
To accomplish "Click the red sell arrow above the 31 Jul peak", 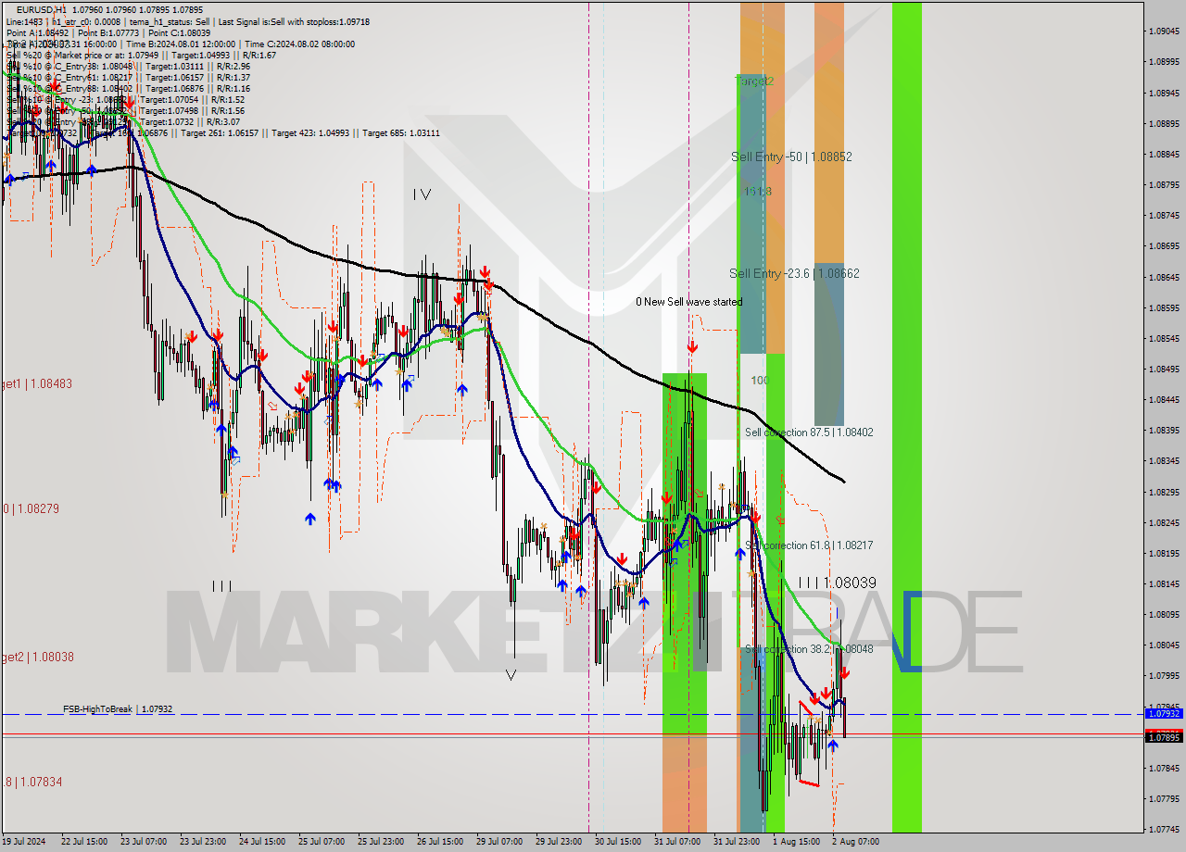I will point(692,347).
